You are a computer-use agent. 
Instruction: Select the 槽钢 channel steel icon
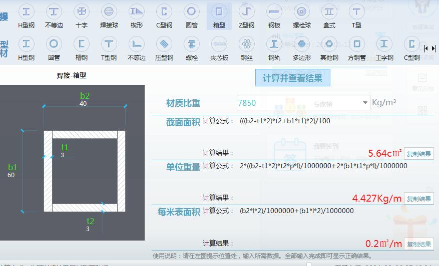[x=82, y=48]
